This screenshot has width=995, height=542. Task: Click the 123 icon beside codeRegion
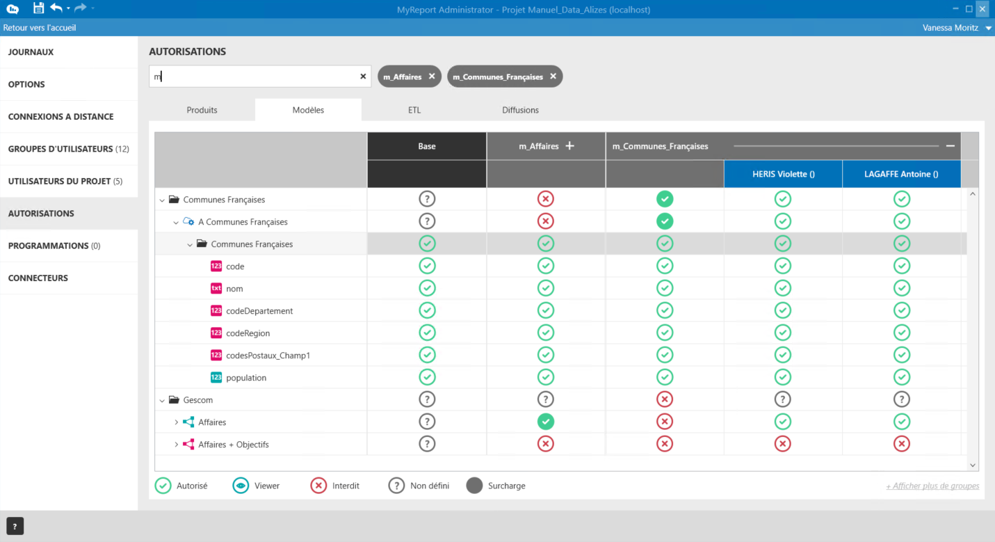point(216,333)
